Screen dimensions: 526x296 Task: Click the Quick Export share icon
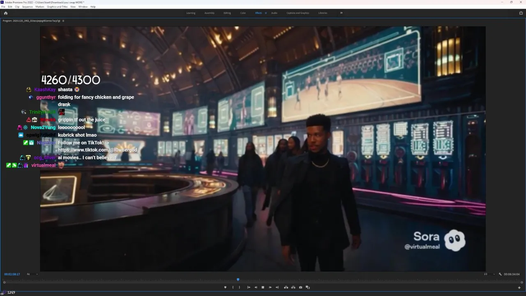(521, 13)
